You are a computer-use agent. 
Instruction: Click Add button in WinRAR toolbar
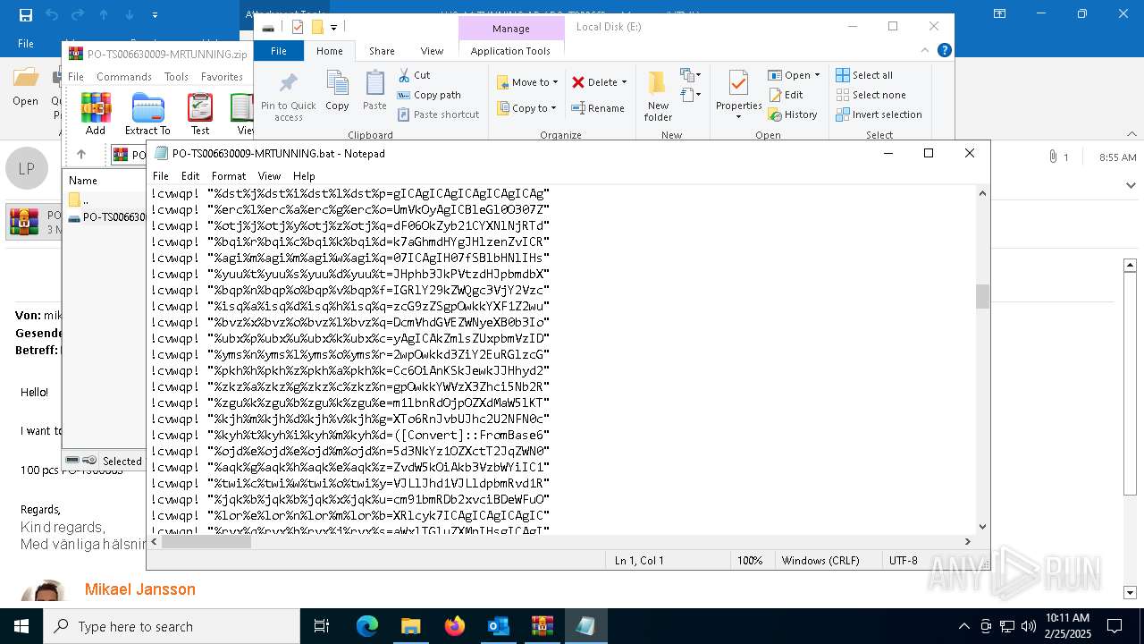click(x=96, y=114)
